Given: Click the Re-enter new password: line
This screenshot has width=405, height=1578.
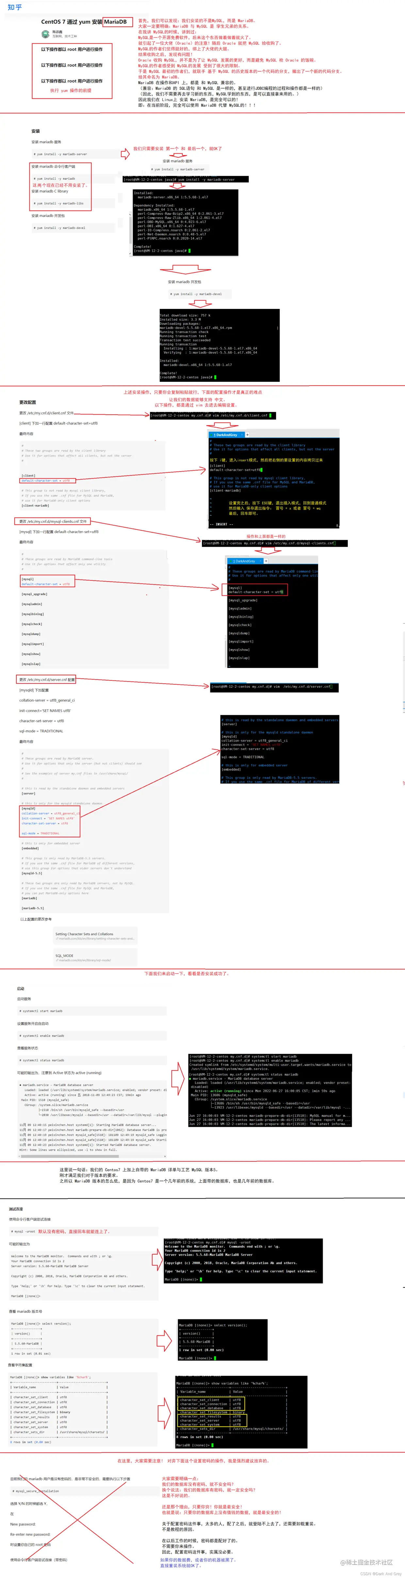Looking at the screenshot, I should (30, 1535).
